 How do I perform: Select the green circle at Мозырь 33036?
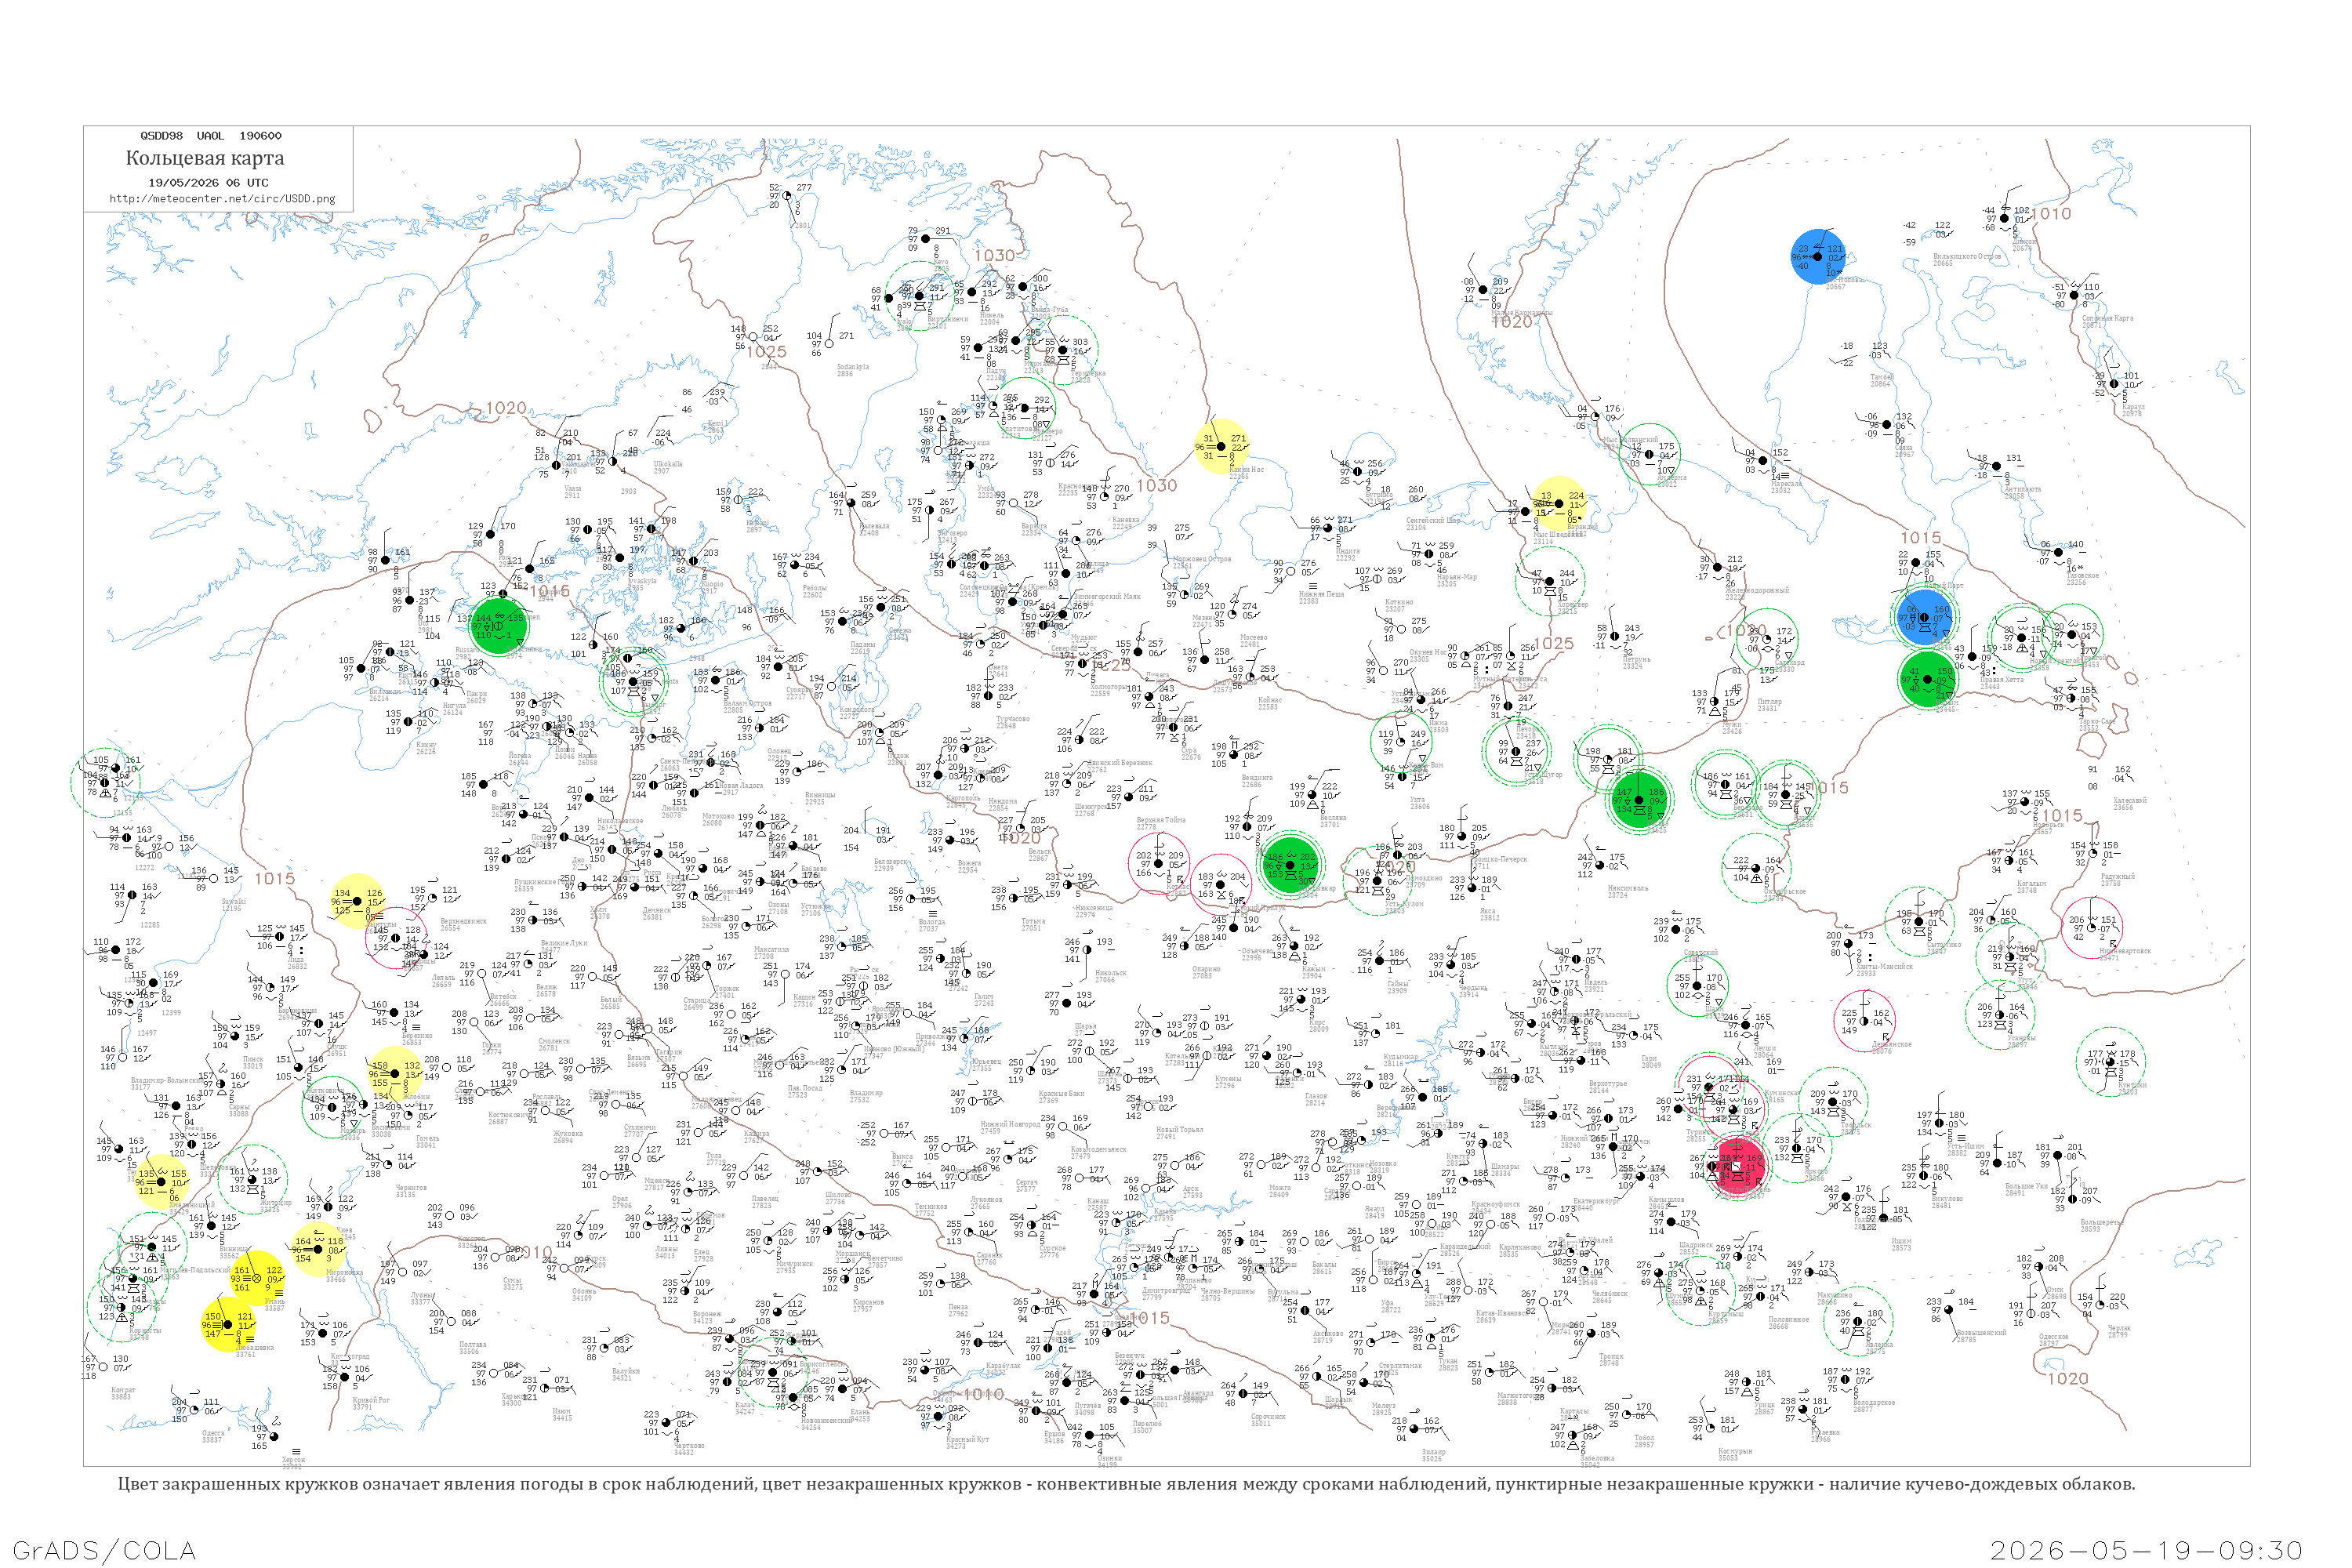(x=334, y=1107)
